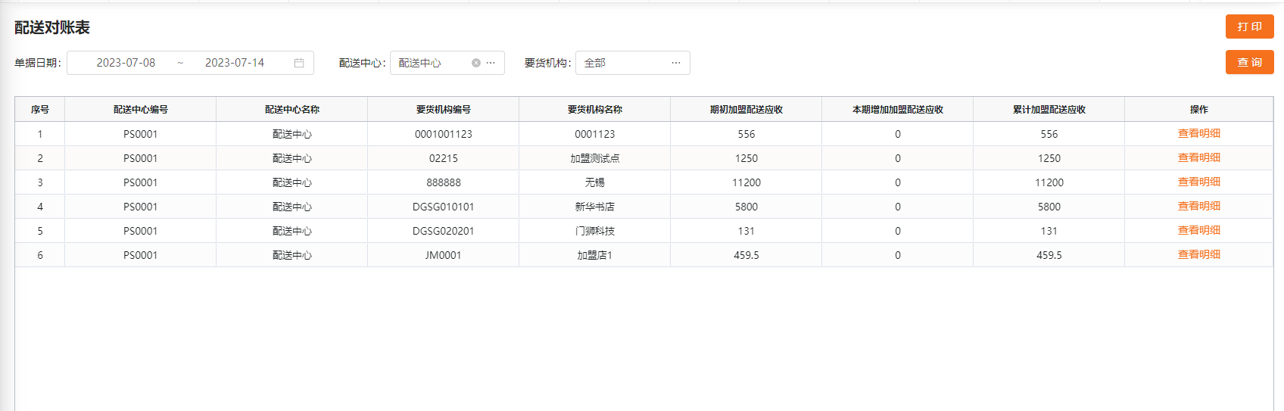Viewport: 1284px width, 411px height.
Task: Click 本期增加加盟配送应收 column header
Action: [x=898, y=110]
